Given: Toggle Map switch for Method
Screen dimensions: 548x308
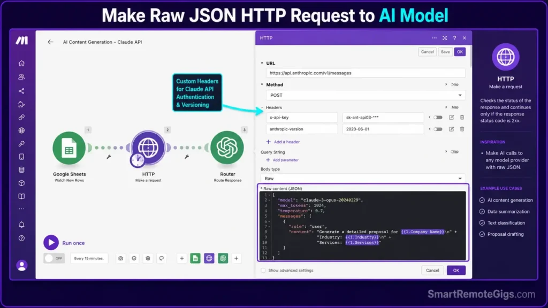Looking at the screenshot, I should (x=454, y=84).
